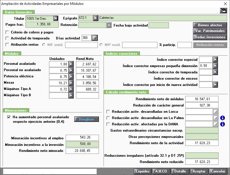Click the A3ECO button

[161, 171]
